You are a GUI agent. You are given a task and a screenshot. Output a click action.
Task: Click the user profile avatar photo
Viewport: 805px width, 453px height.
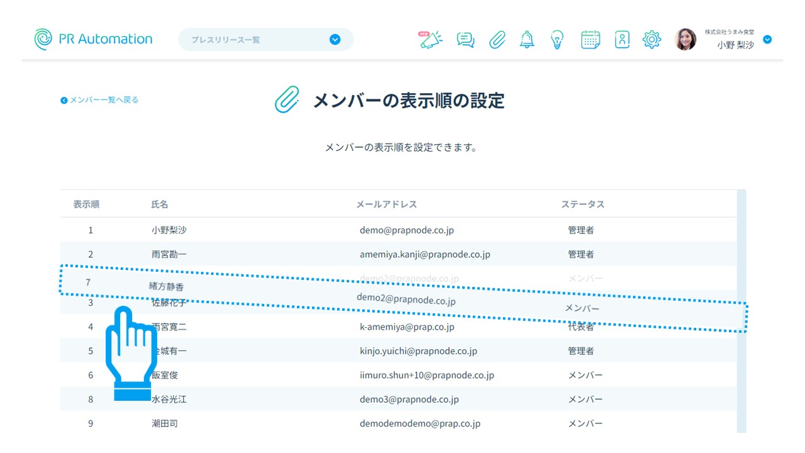[x=686, y=40]
